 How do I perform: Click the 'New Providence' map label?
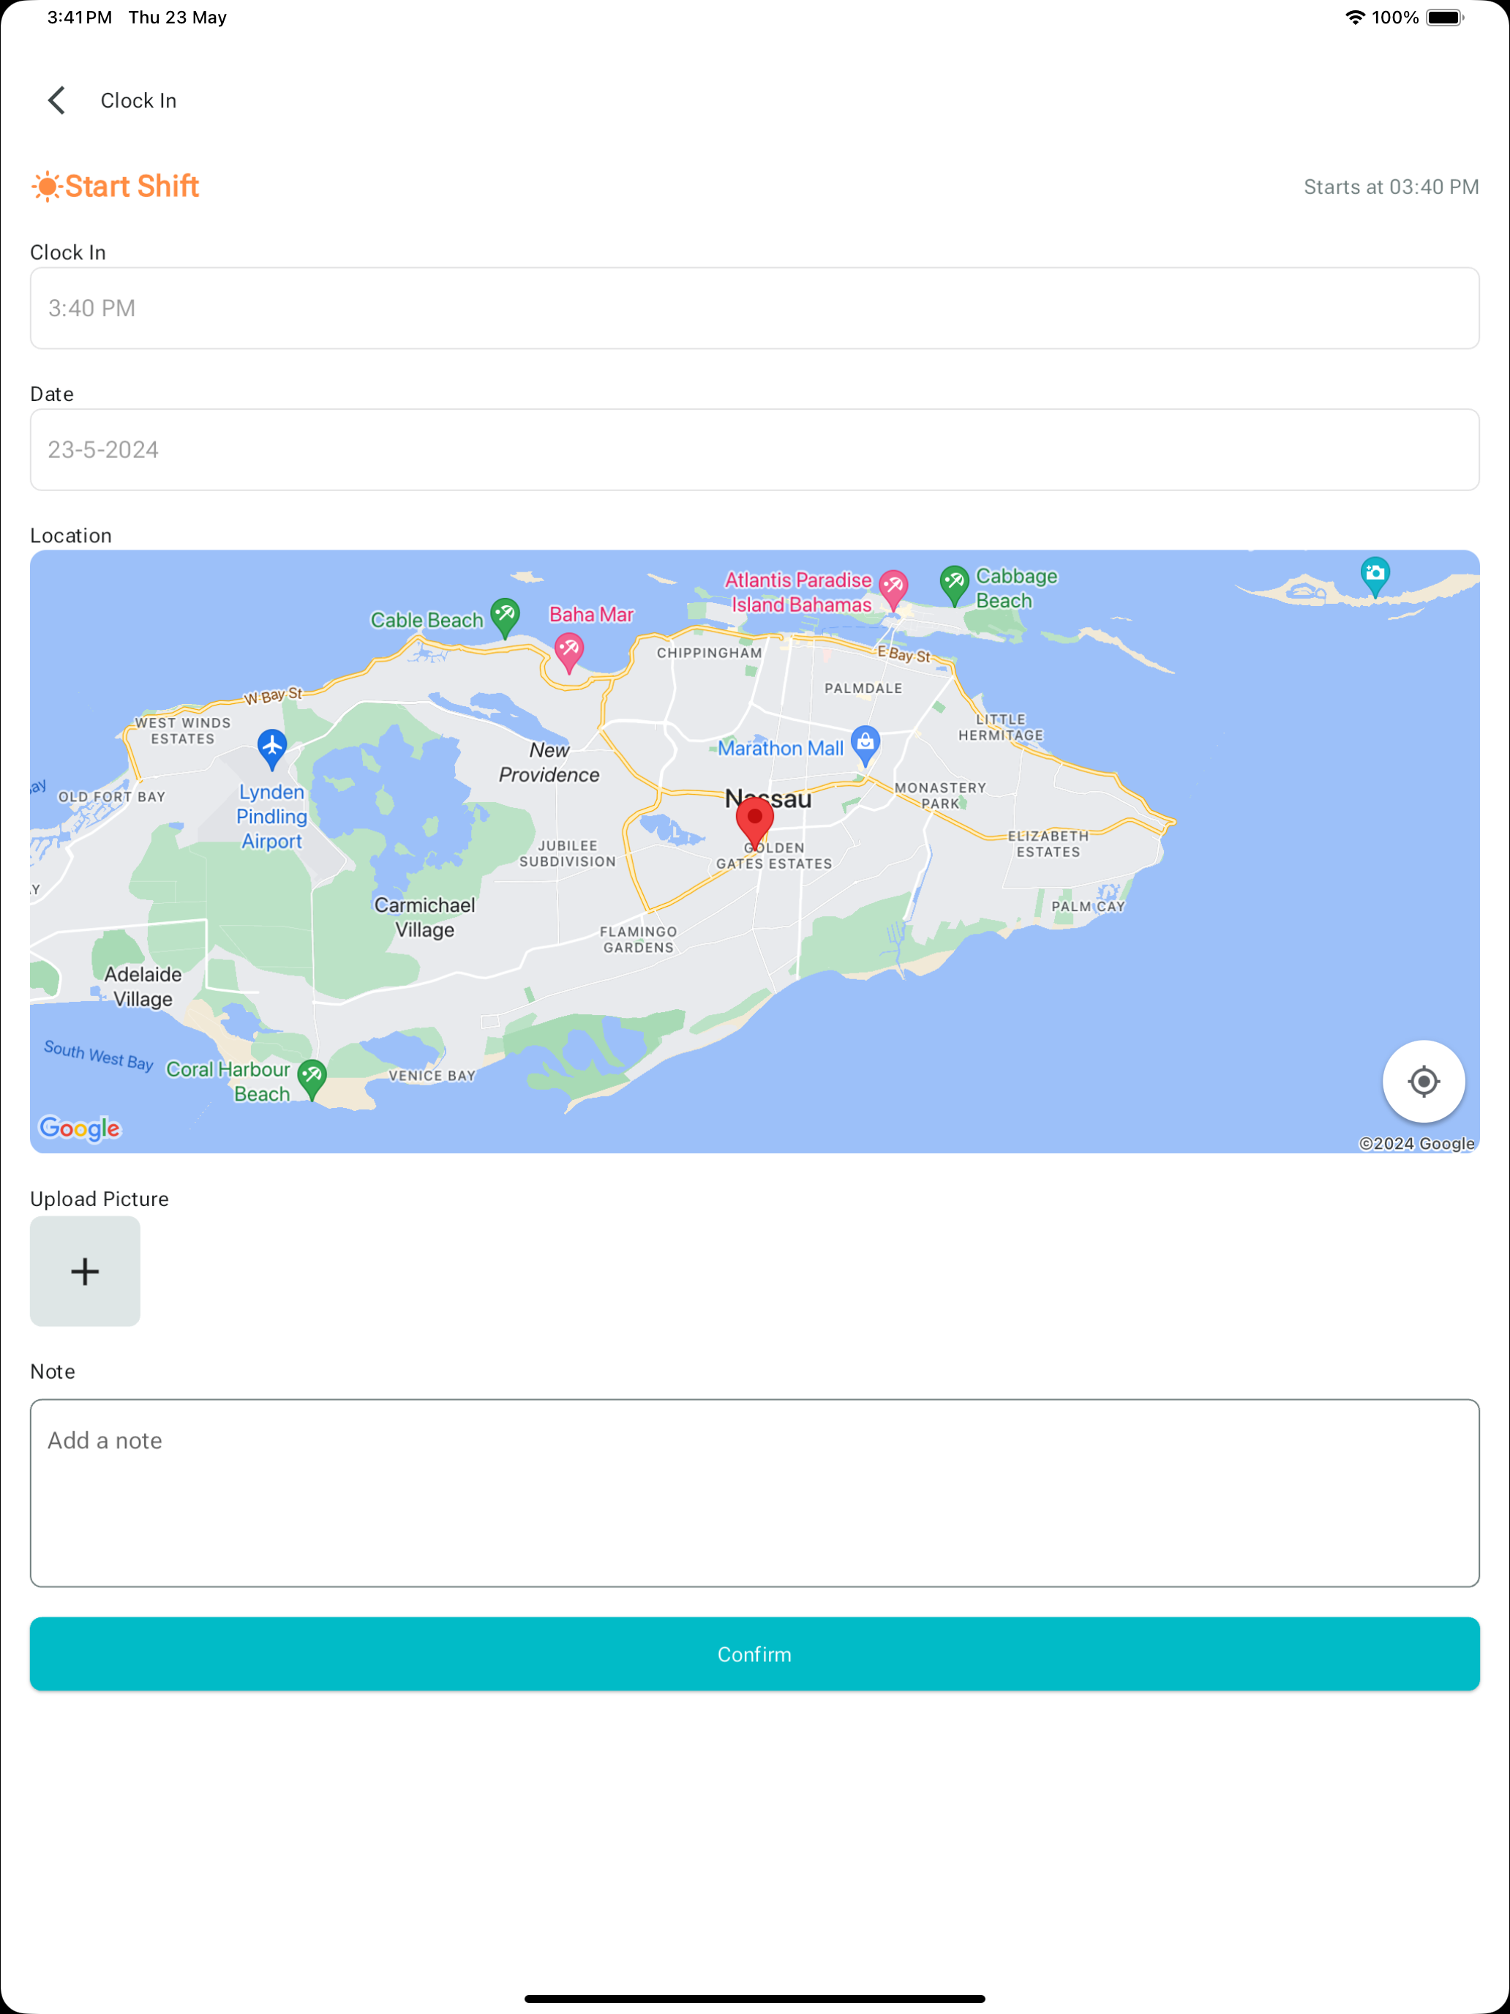click(x=549, y=762)
